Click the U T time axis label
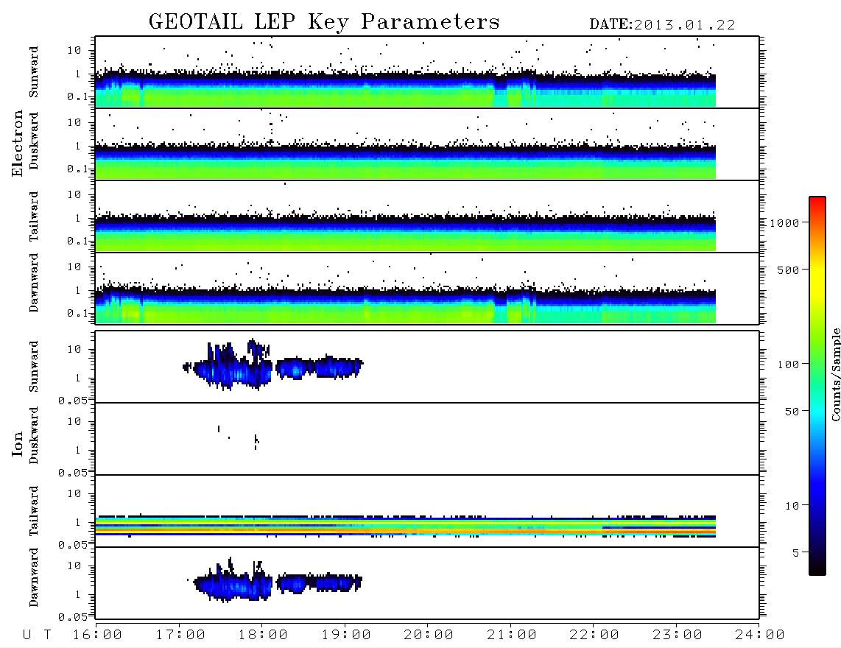The width and height of the screenshot is (841, 648). pyautogui.click(x=38, y=635)
